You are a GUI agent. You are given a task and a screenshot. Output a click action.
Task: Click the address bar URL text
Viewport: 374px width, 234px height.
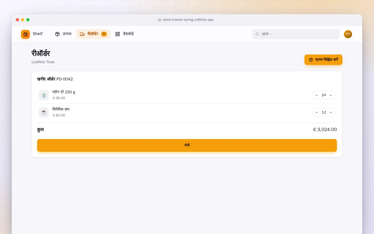(x=188, y=20)
